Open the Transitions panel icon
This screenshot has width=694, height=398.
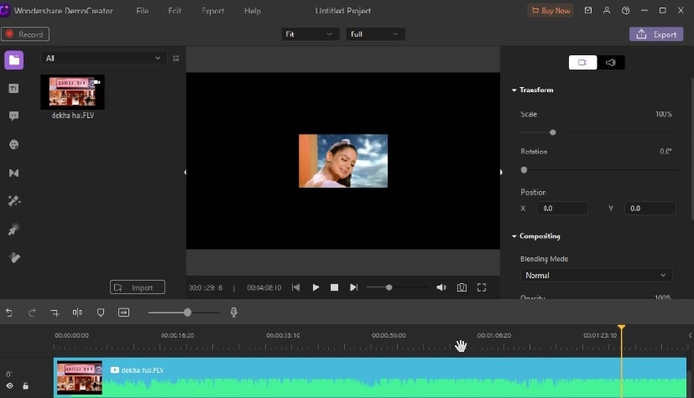point(13,173)
